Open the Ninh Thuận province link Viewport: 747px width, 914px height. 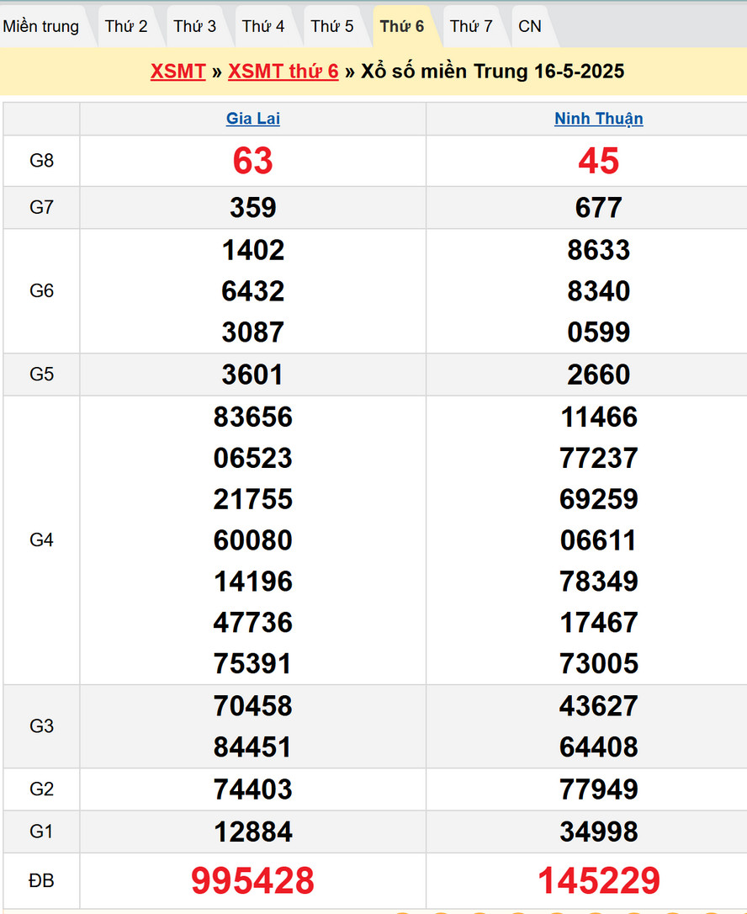599,119
